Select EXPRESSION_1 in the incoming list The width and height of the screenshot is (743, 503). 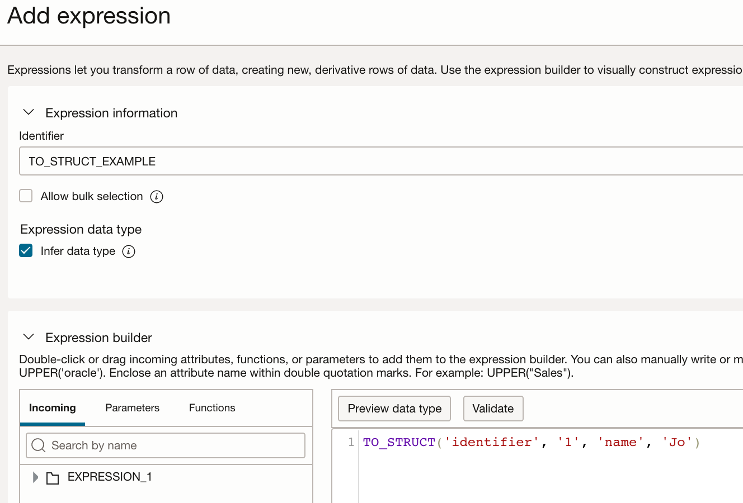(110, 477)
